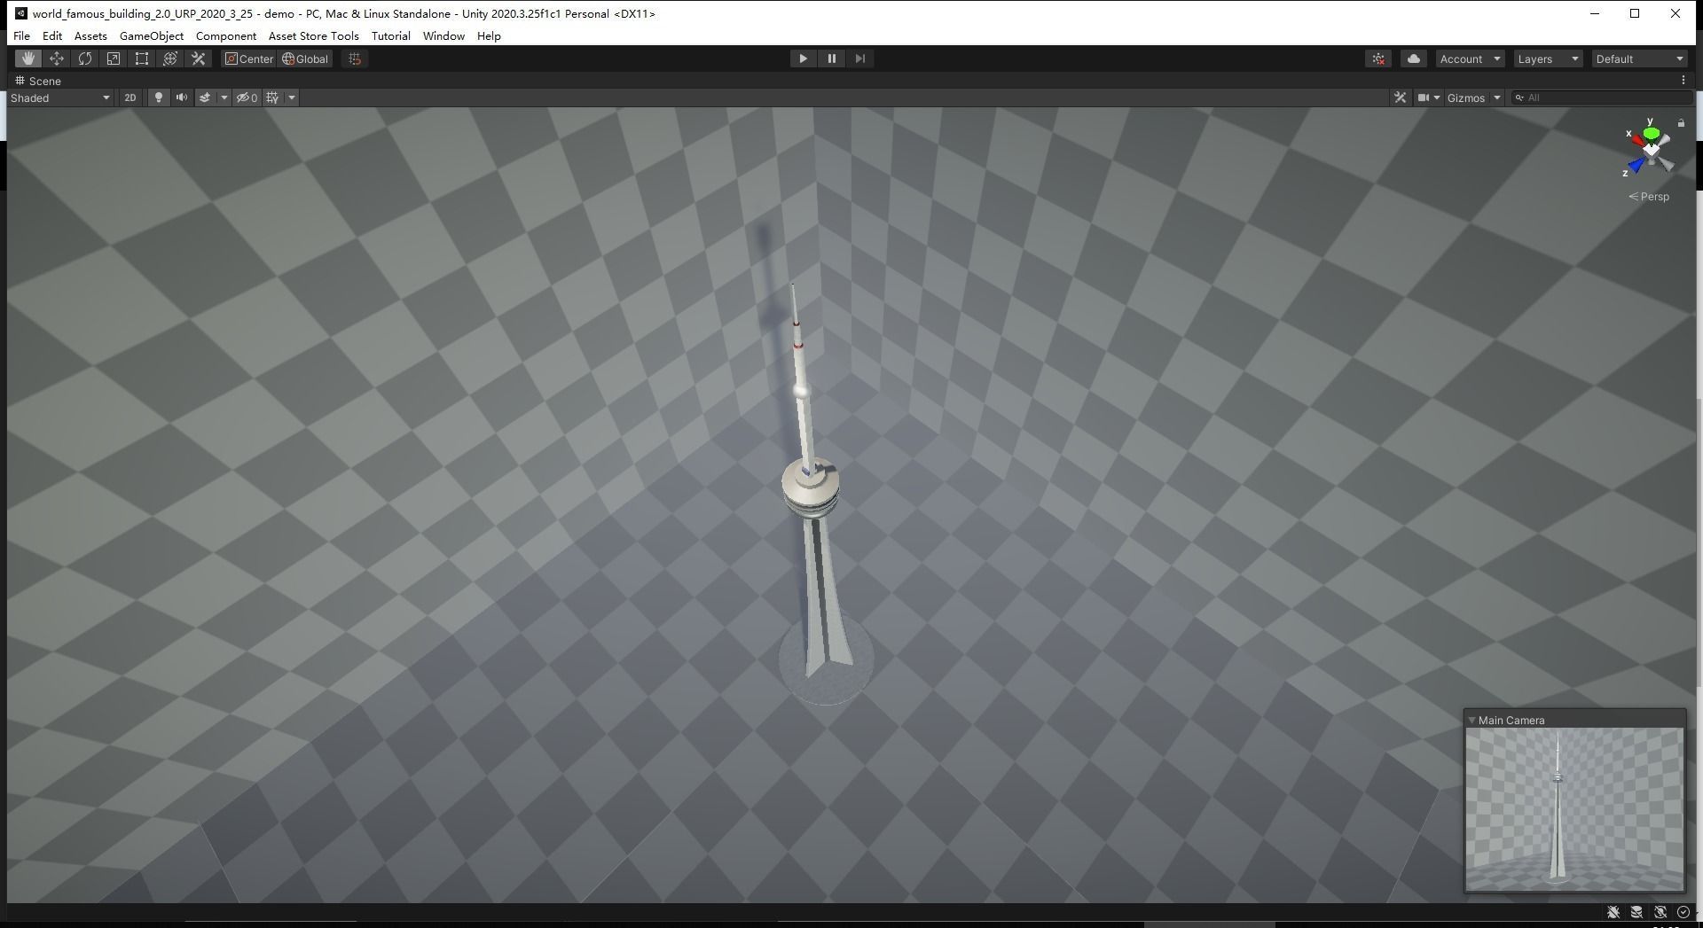Screen dimensions: 1703x928
Task: Open scene camera settings
Action: point(1428,97)
